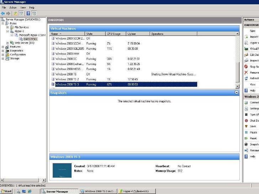259x194 pixels.
Task: Click the Reset action icon
Action: (246, 138)
